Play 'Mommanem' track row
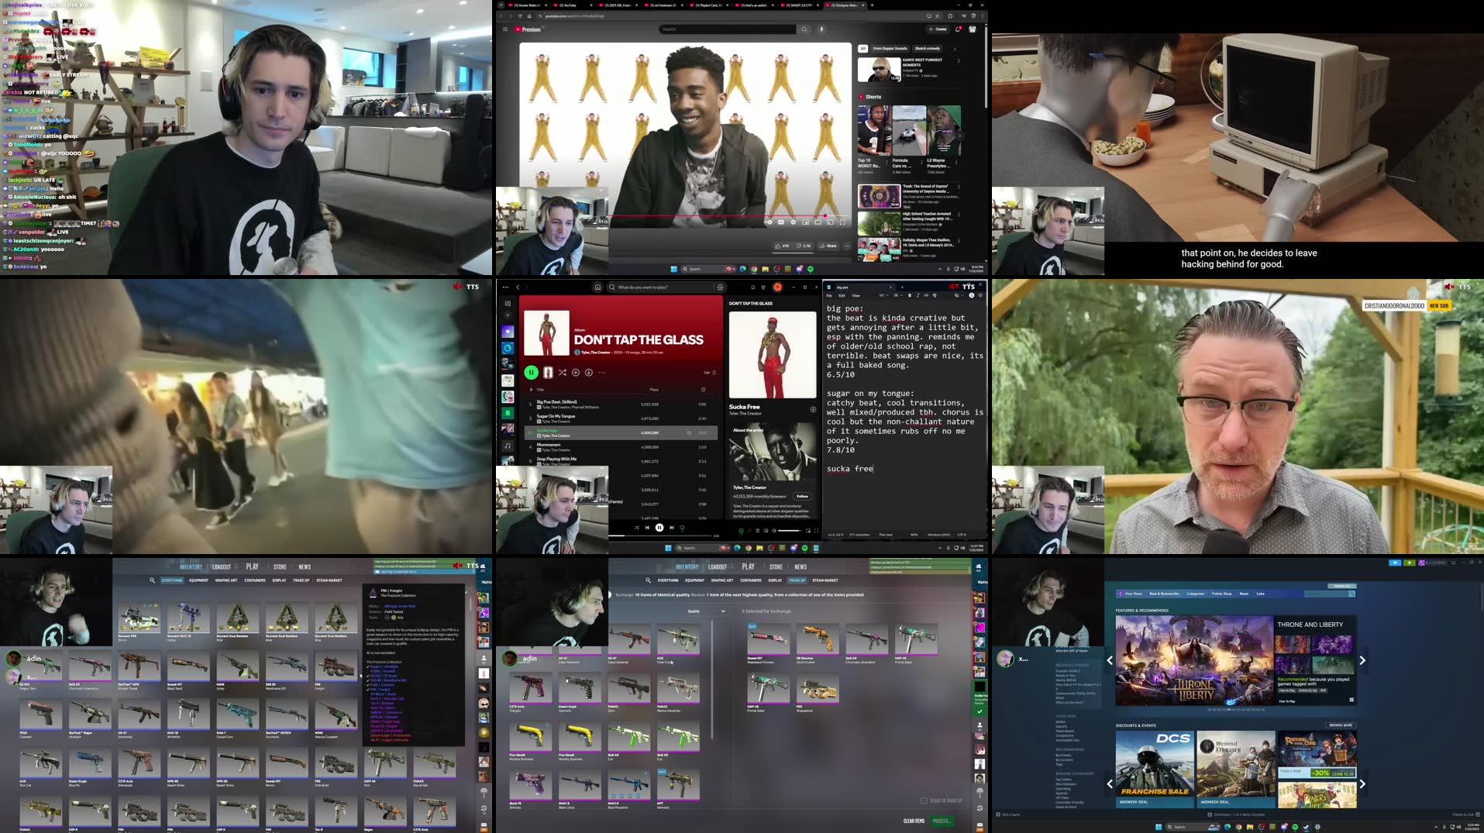Image resolution: width=1484 pixels, height=833 pixels. (620, 447)
